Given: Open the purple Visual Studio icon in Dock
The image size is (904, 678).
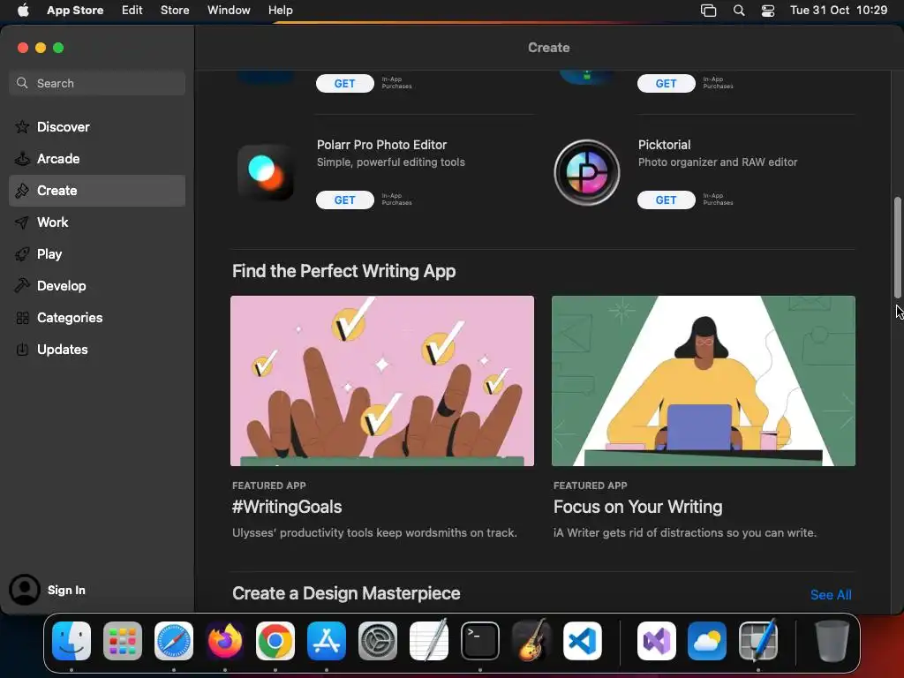Looking at the screenshot, I should [x=656, y=641].
